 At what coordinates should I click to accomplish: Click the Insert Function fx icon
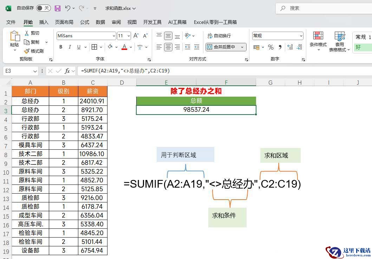(x=67, y=71)
